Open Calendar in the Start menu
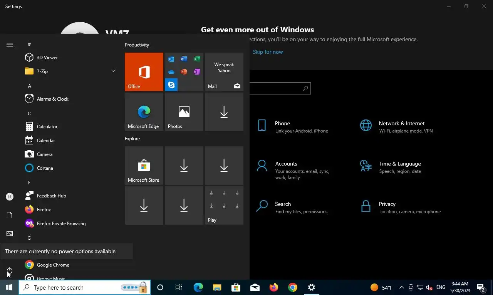Screen dimensions: 493x295 (x=69, y=140)
